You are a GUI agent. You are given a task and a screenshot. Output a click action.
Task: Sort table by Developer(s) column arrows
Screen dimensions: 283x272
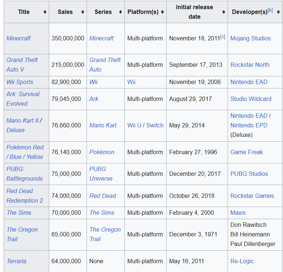coord(278,12)
